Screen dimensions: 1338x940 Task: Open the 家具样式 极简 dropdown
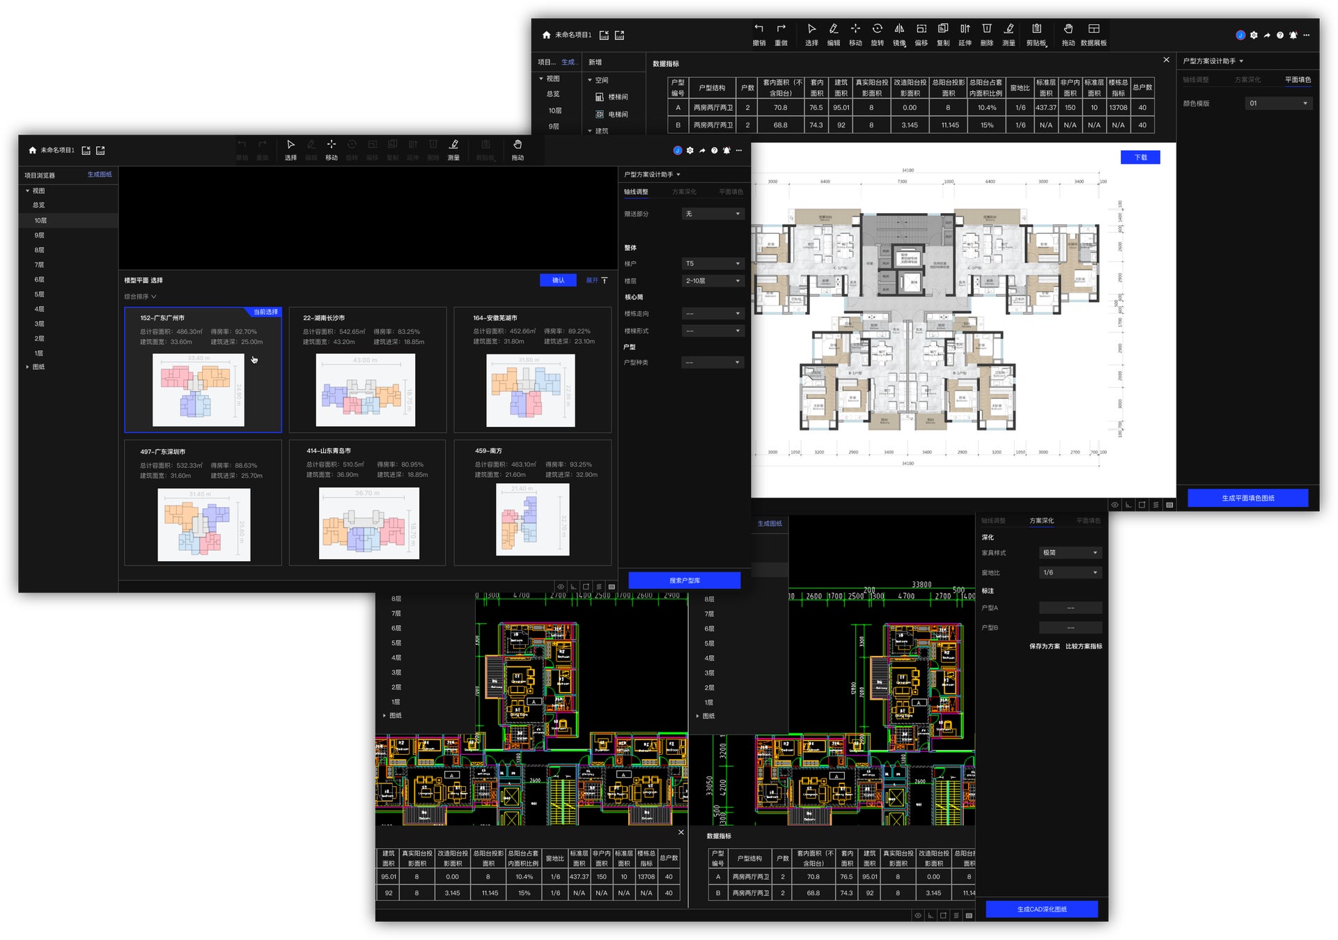tap(1069, 553)
